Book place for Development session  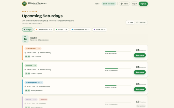pos(140,89)
